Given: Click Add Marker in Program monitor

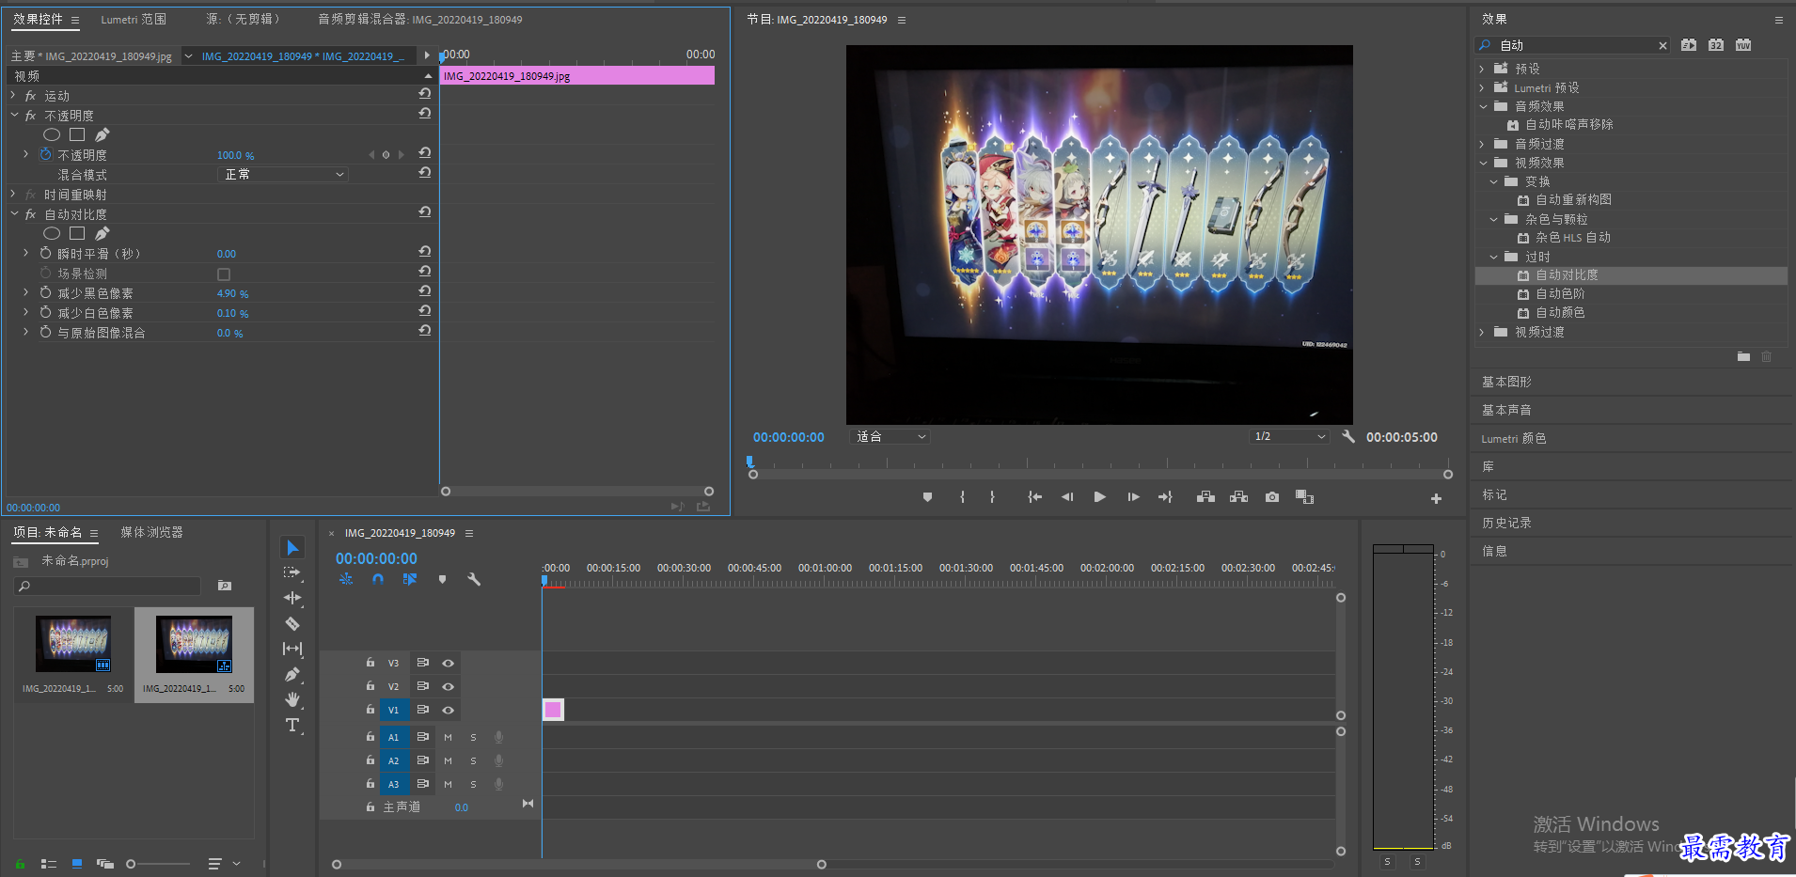Looking at the screenshot, I should point(927,497).
